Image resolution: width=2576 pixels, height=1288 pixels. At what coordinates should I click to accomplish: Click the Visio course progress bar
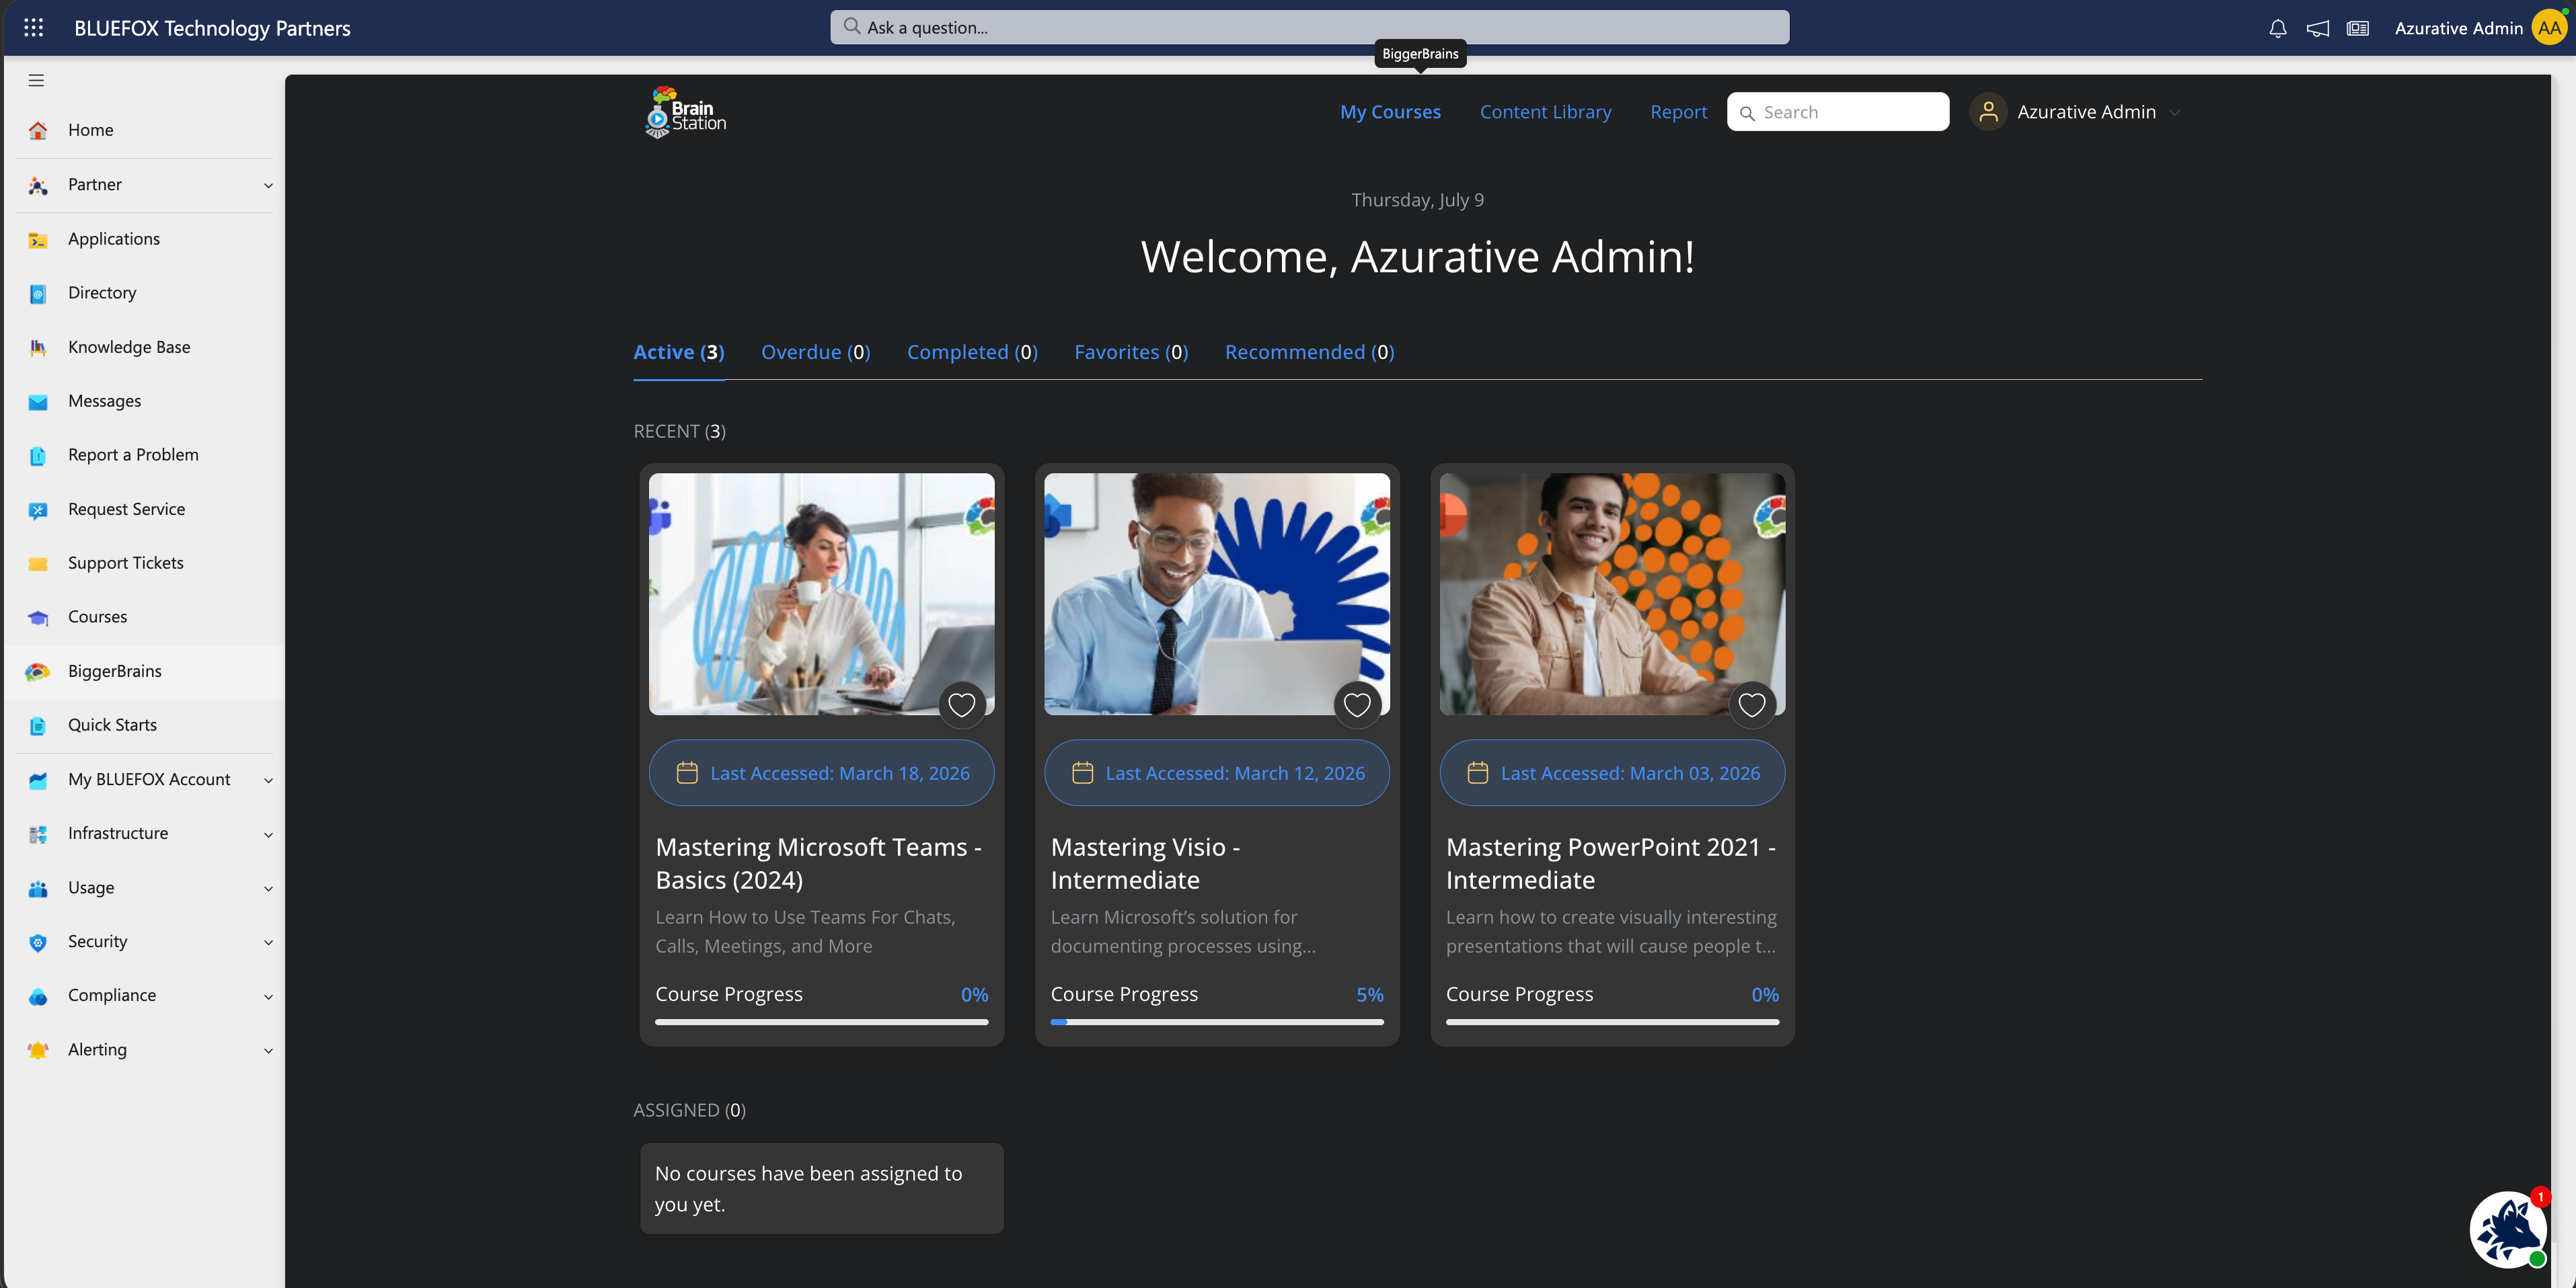1217,1022
